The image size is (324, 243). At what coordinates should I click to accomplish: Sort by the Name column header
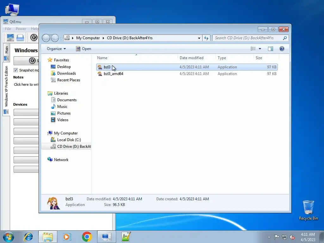pyautogui.click(x=136, y=58)
